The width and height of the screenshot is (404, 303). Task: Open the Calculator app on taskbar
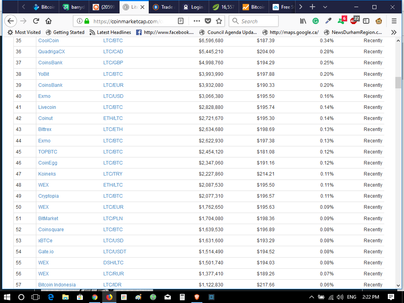point(182,297)
